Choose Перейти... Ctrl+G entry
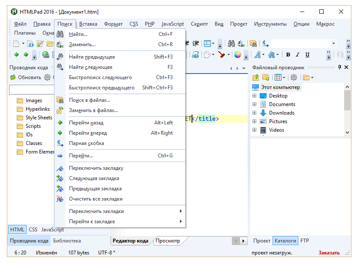Image resolution: width=360 pixels, height=263 pixels. pyautogui.click(x=120, y=156)
